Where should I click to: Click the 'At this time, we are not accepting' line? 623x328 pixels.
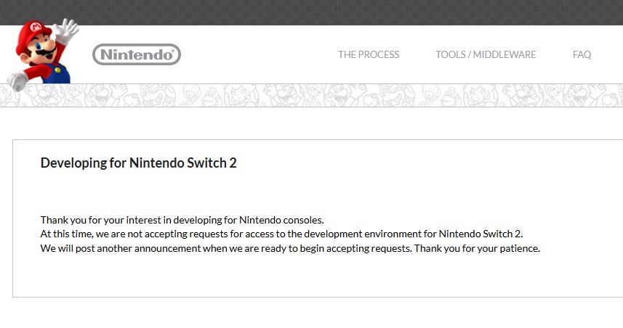281,234
